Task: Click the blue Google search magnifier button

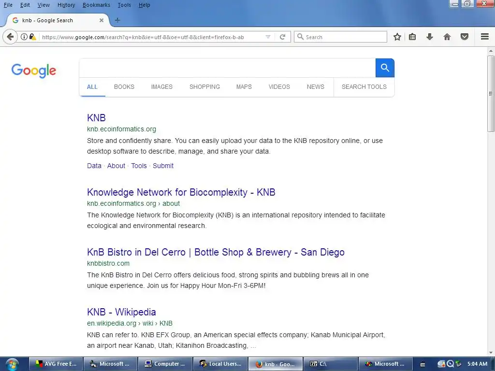Action: [385, 68]
